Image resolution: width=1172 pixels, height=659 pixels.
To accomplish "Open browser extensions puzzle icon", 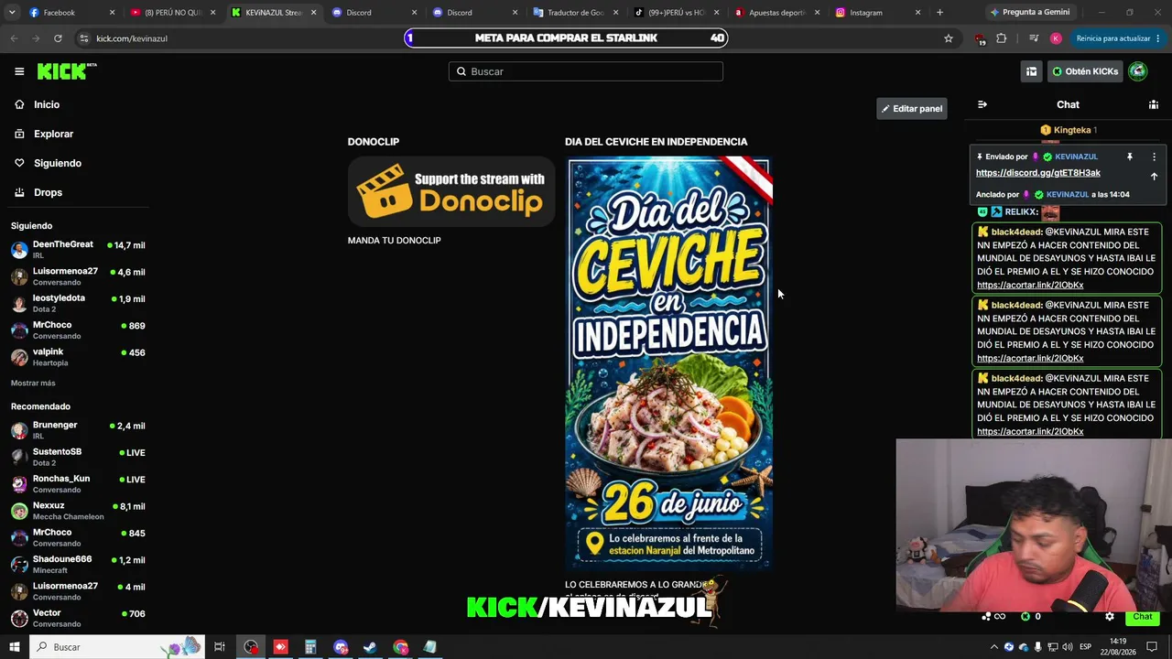I will (x=1002, y=38).
